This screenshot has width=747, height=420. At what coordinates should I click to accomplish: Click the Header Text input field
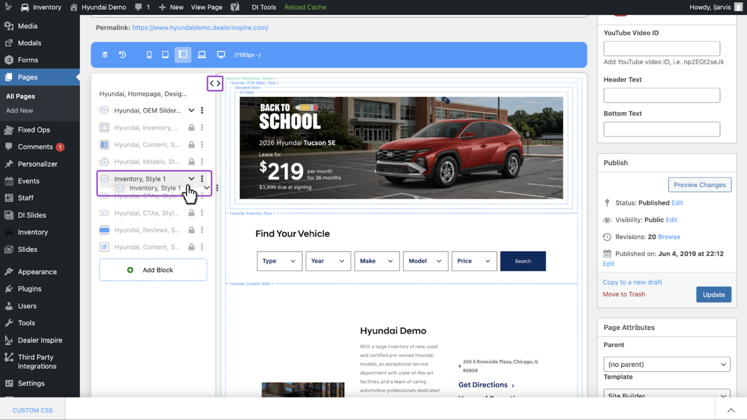click(x=662, y=95)
